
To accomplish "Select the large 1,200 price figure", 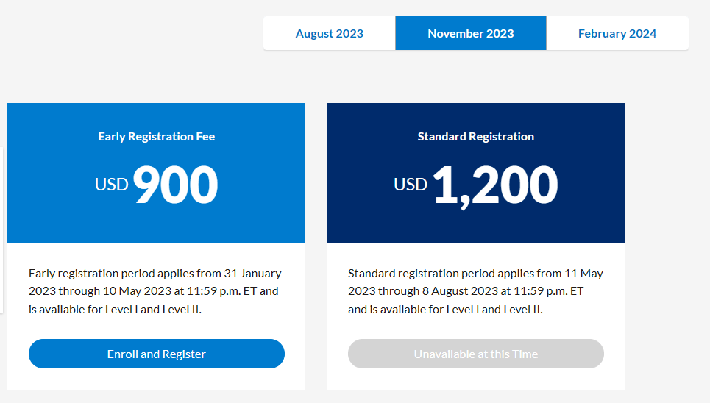I will click(494, 185).
